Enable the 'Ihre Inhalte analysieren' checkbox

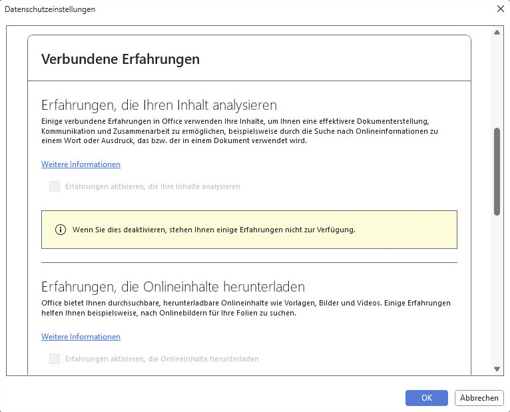tap(55, 186)
